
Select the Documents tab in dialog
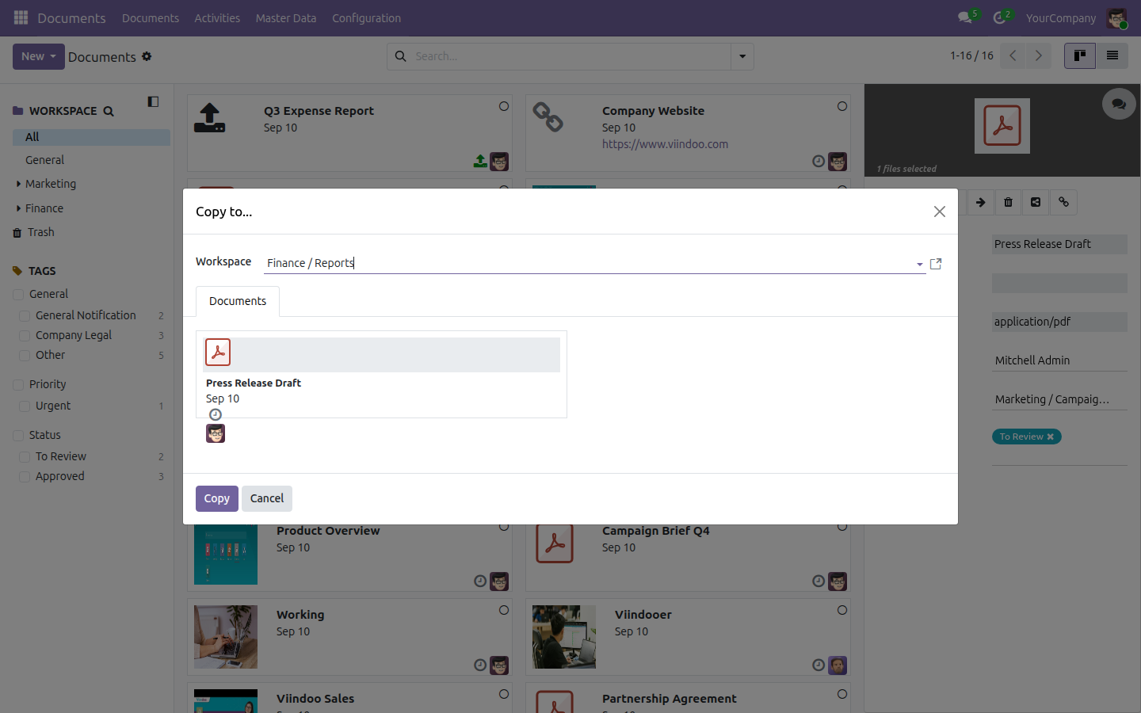(238, 301)
